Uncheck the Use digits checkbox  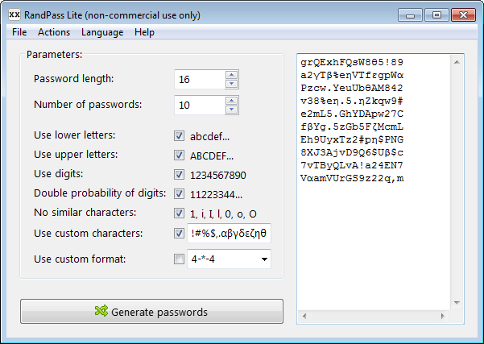179,174
